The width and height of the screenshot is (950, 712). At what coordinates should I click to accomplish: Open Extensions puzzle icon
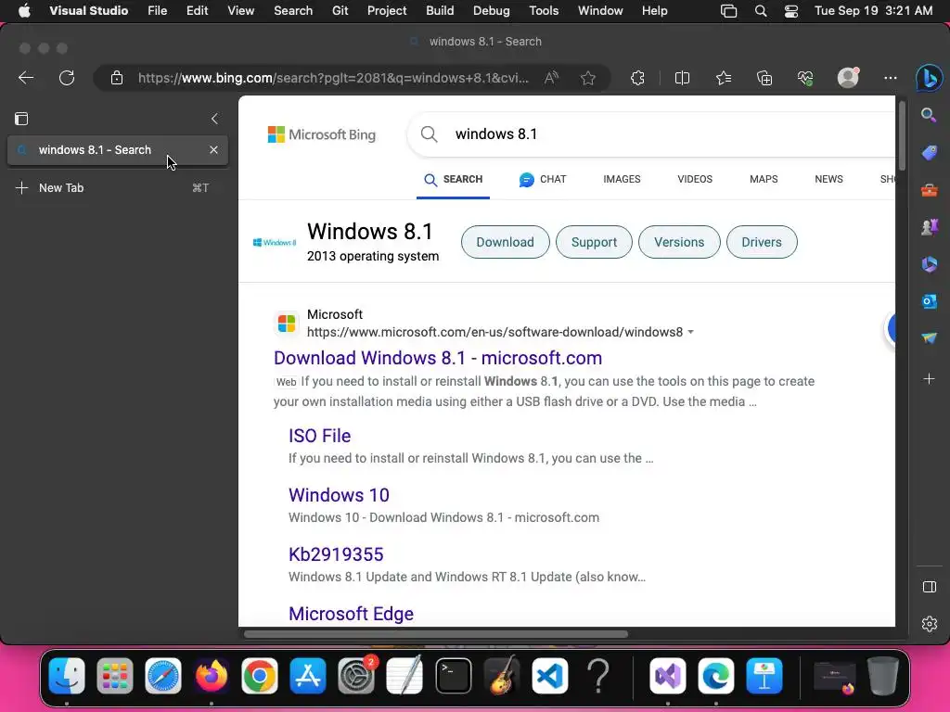(637, 78)
